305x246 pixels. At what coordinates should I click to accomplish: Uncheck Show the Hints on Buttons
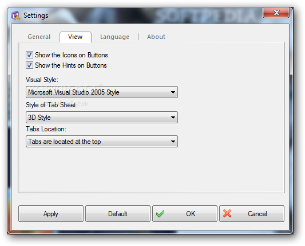[29, 65]
